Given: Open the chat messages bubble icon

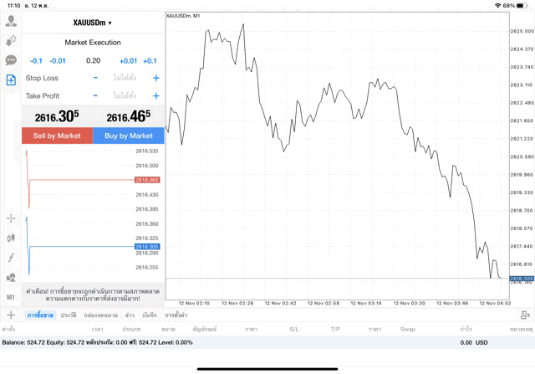Looking at the screenshot, I should [11, 60].
